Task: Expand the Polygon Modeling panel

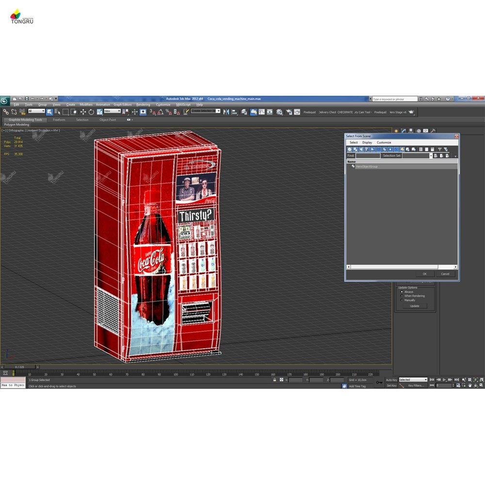Action: pyautogui.click(x=16, y=125)
